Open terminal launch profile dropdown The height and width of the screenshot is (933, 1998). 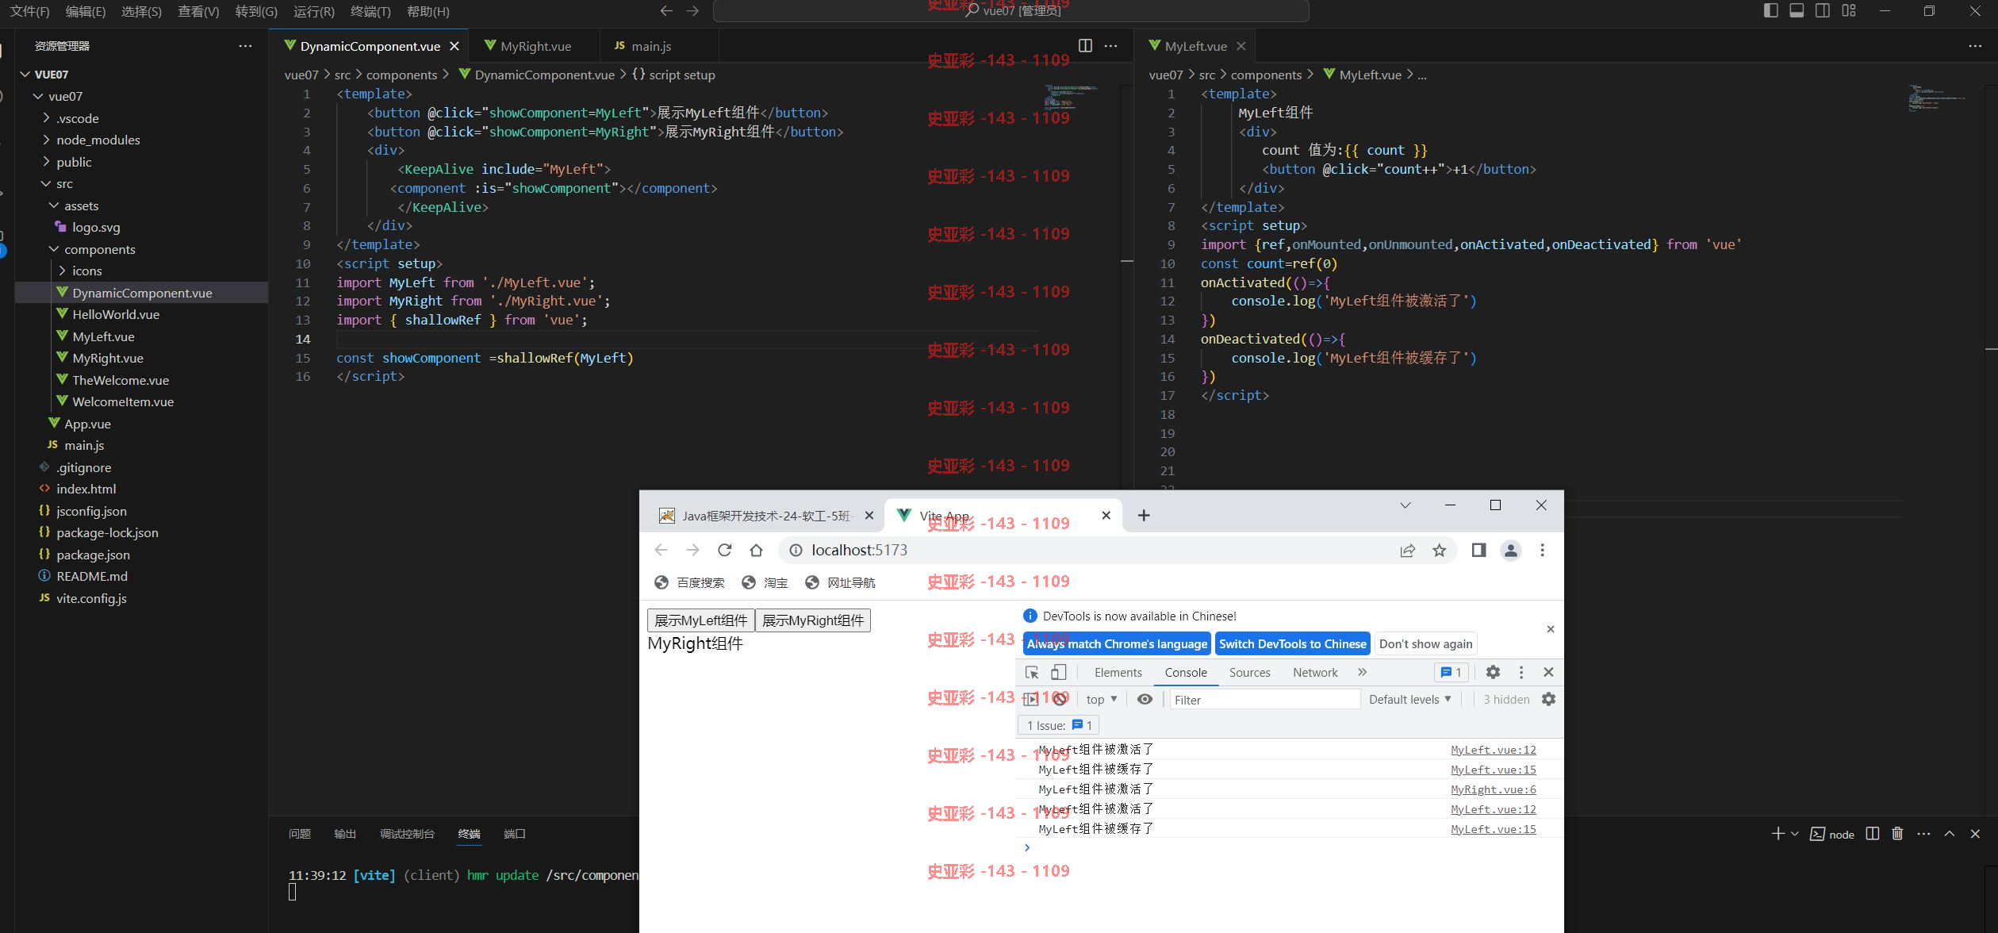coord(1795,834)
